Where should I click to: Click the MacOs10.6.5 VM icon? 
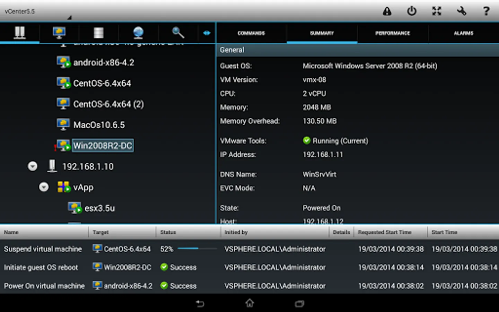pyautogui.click(x=63, y=124)
